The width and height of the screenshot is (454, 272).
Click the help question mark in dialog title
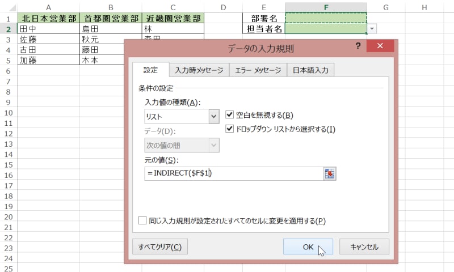(x=358, y=46)
